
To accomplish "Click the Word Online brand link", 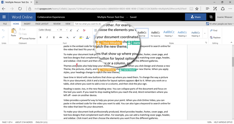I will 22,17.
